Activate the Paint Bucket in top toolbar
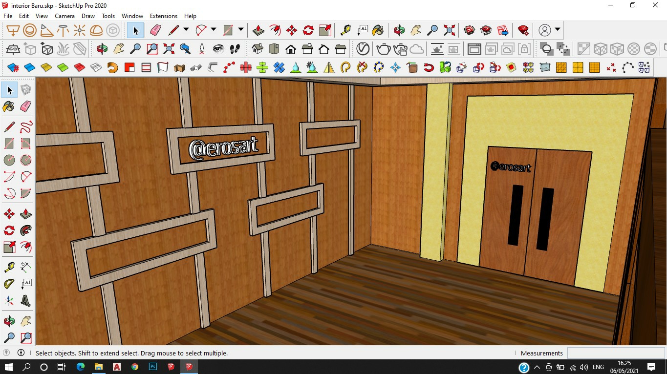 [378, 30]
